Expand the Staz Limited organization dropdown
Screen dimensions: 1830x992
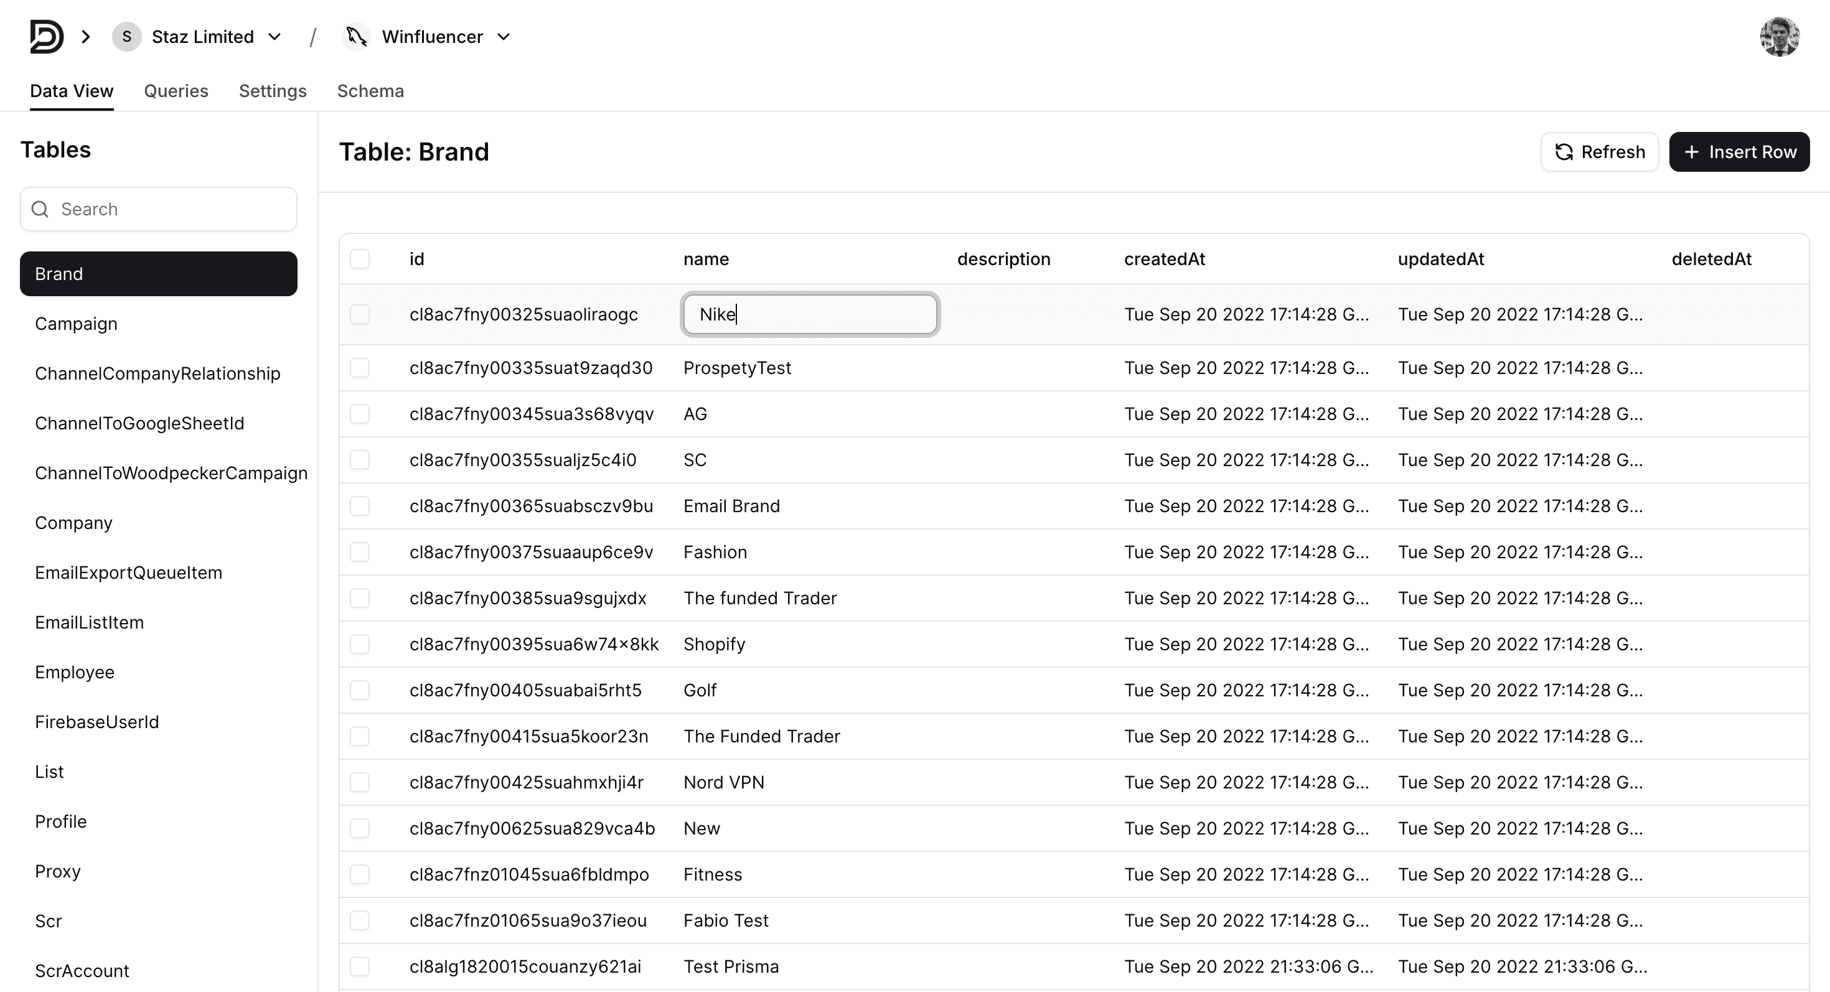275,36
